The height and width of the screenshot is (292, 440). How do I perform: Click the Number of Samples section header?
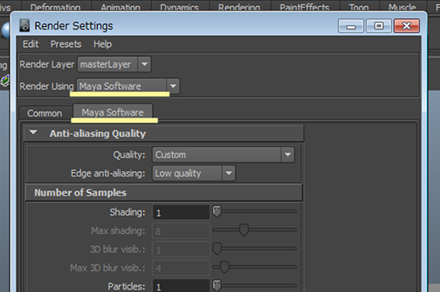(x=164, y=193)
